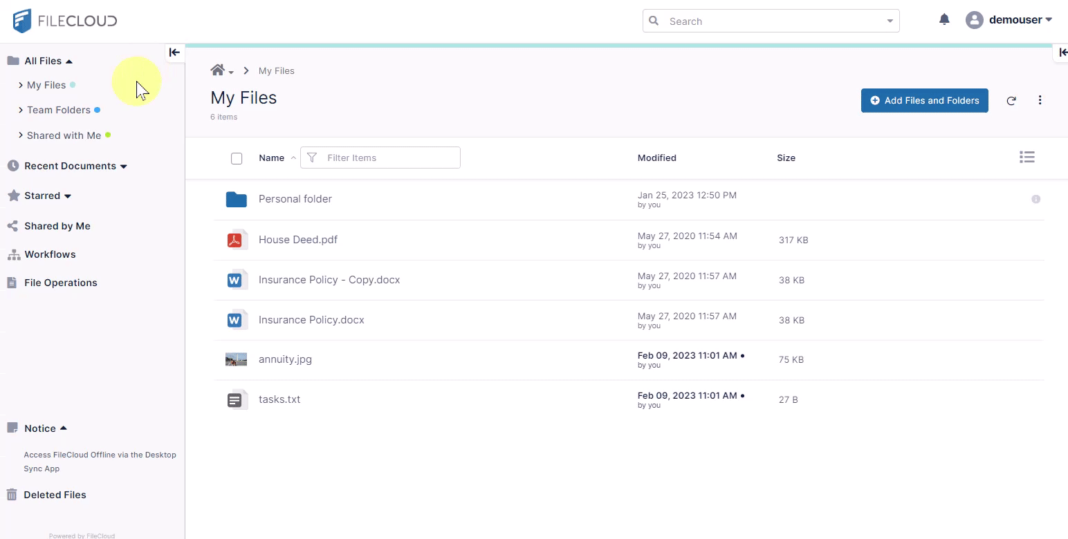
Task: Click the home icon in breadcrumb
Action: [218, 70]
